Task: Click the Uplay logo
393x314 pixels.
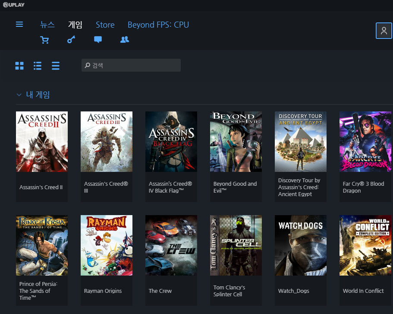Action: [13, 5]
